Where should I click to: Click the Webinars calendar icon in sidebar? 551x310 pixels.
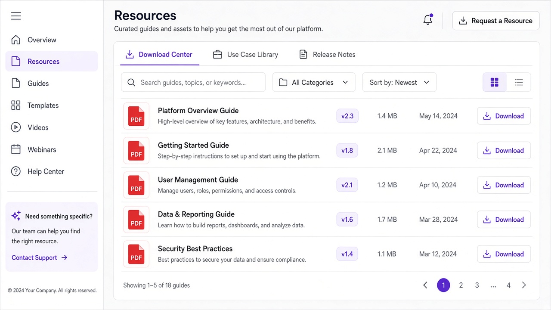tap(16, 149)
